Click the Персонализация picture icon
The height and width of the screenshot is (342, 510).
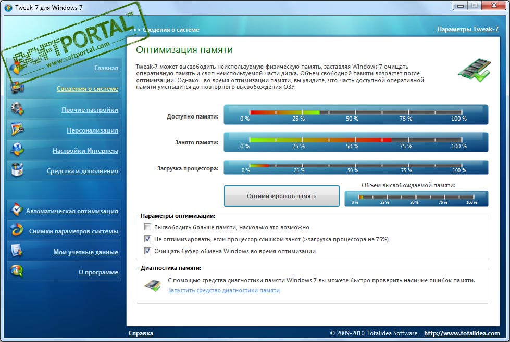pos(17,129)
